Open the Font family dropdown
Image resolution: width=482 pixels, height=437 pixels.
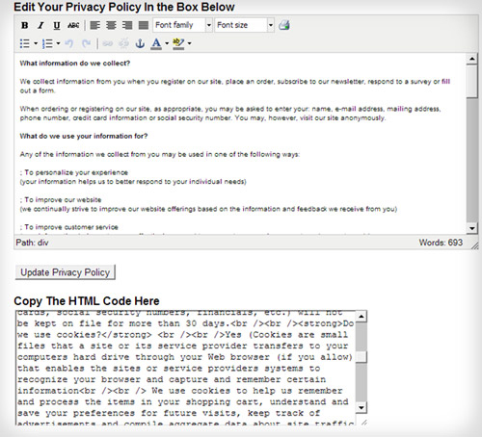(182, 25)
